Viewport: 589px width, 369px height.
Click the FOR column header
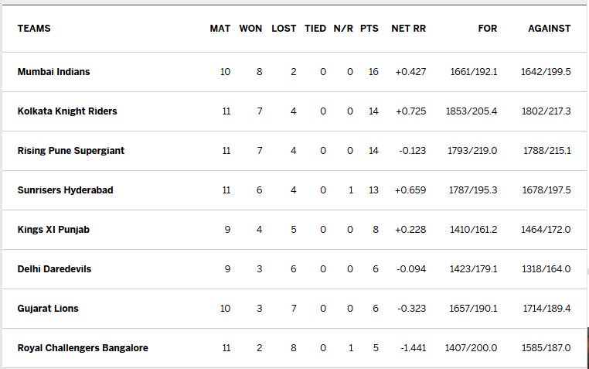click(x=488, y=29)
